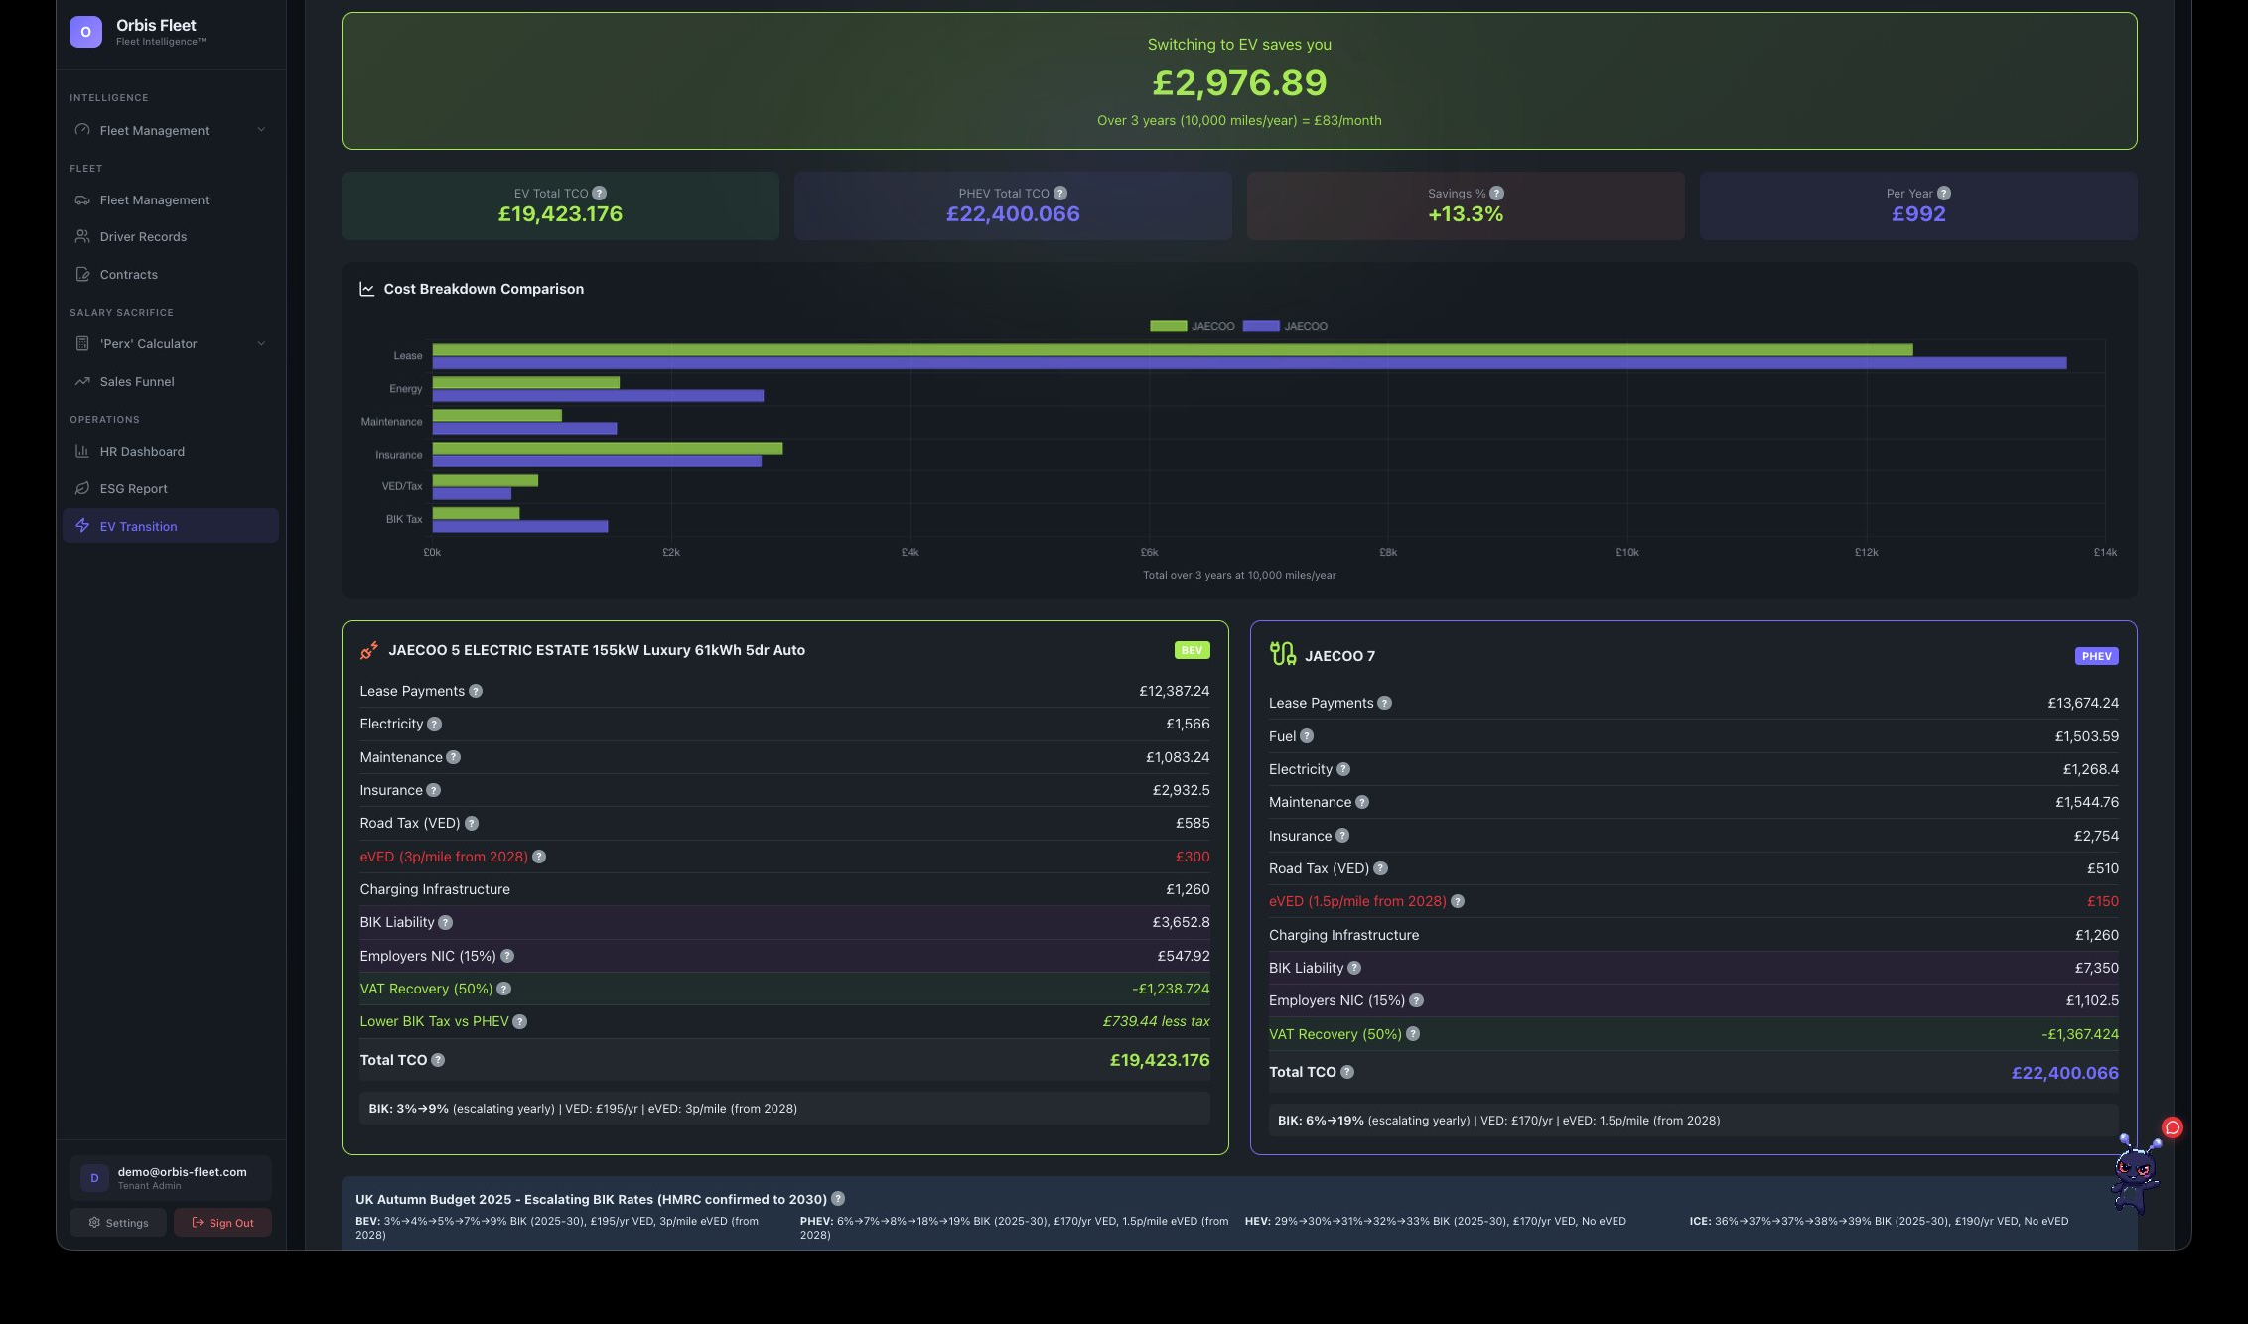Open the Settings button

(118, 1223)
